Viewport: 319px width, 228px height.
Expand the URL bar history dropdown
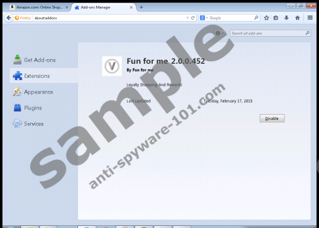(187, 18)
